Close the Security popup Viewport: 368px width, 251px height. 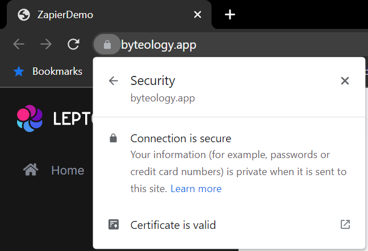[x=345, y=81]
